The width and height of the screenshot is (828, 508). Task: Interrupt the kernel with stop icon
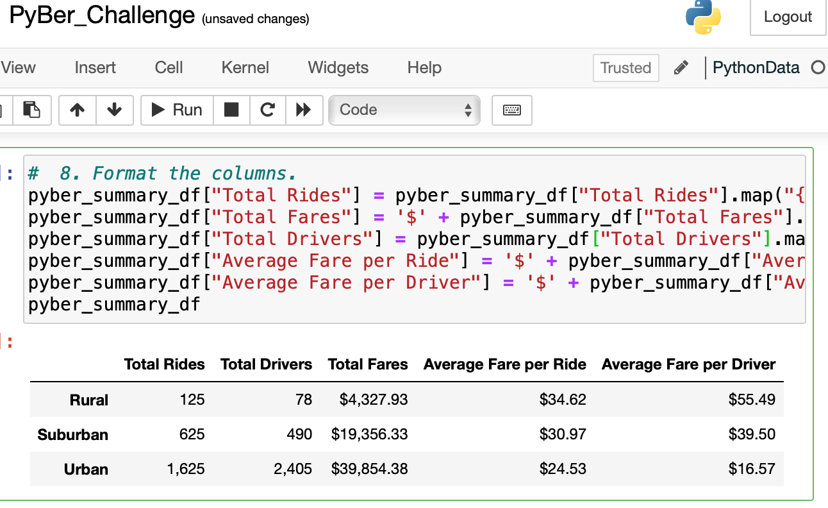[x=233, y=110]
